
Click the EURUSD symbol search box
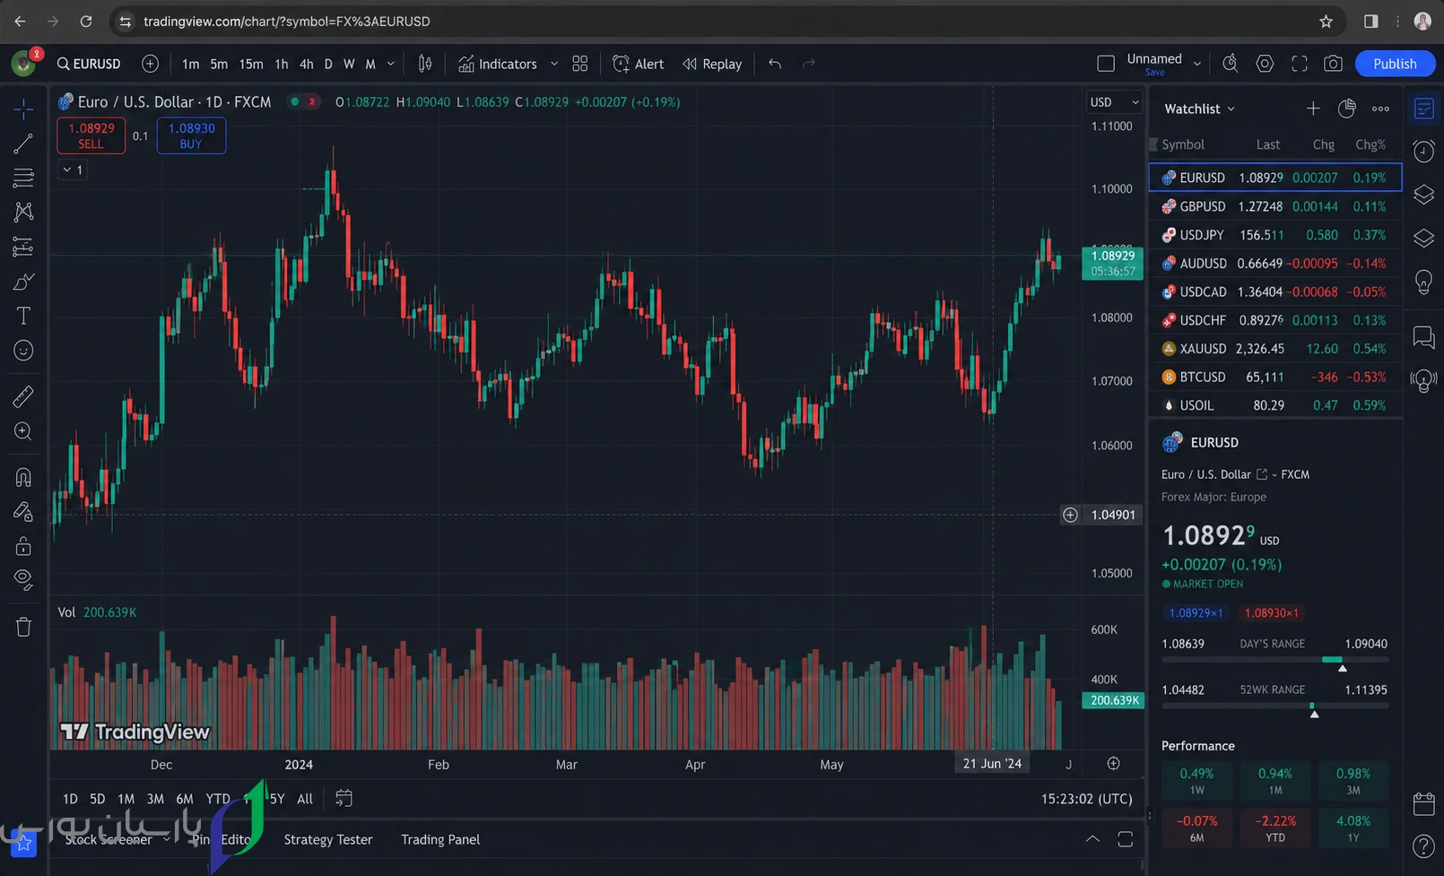(89, 64)
